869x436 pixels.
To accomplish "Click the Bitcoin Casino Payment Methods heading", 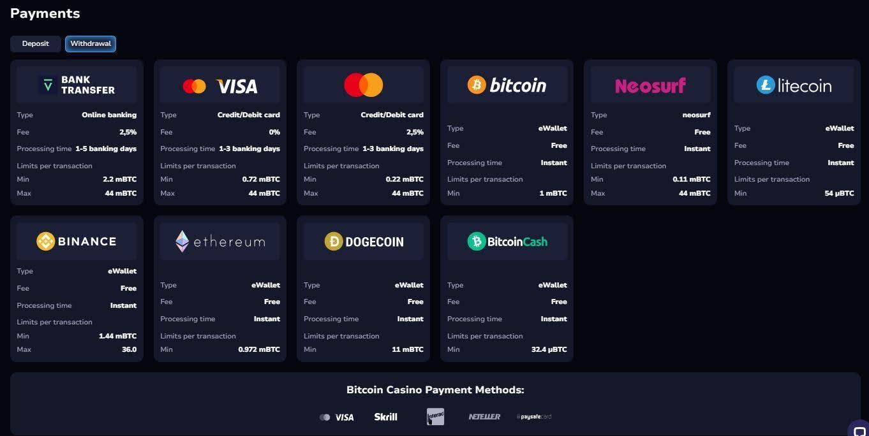I will (x=435, y=389).
